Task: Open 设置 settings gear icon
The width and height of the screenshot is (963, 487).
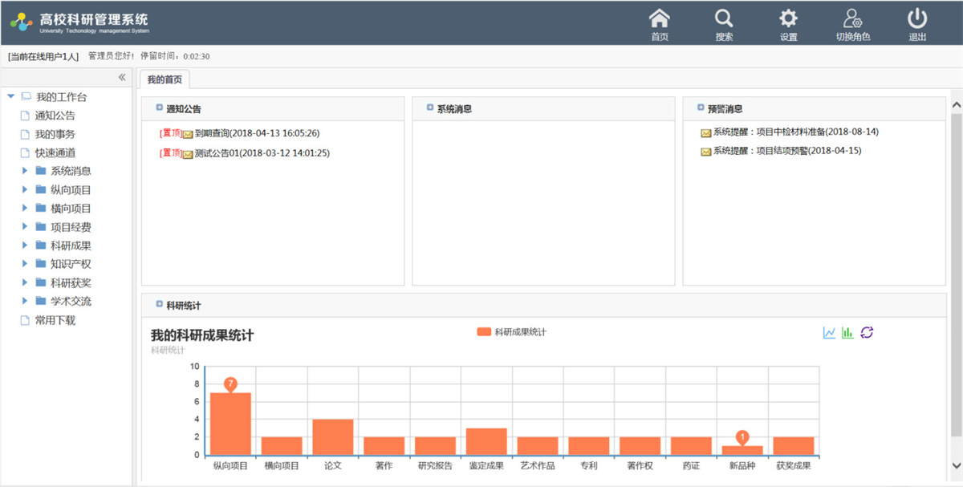Action: [x=788, y=19]
